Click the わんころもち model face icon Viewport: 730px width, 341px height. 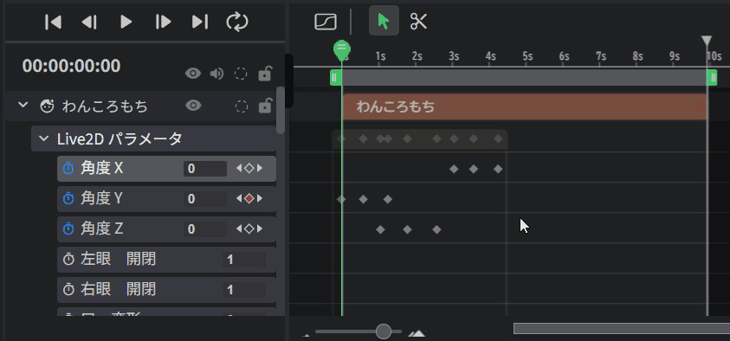coord(47,106)
